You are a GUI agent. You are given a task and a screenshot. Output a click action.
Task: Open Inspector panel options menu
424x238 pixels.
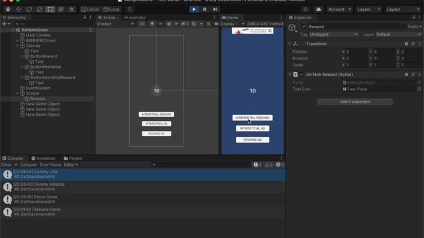pos(419,18)
